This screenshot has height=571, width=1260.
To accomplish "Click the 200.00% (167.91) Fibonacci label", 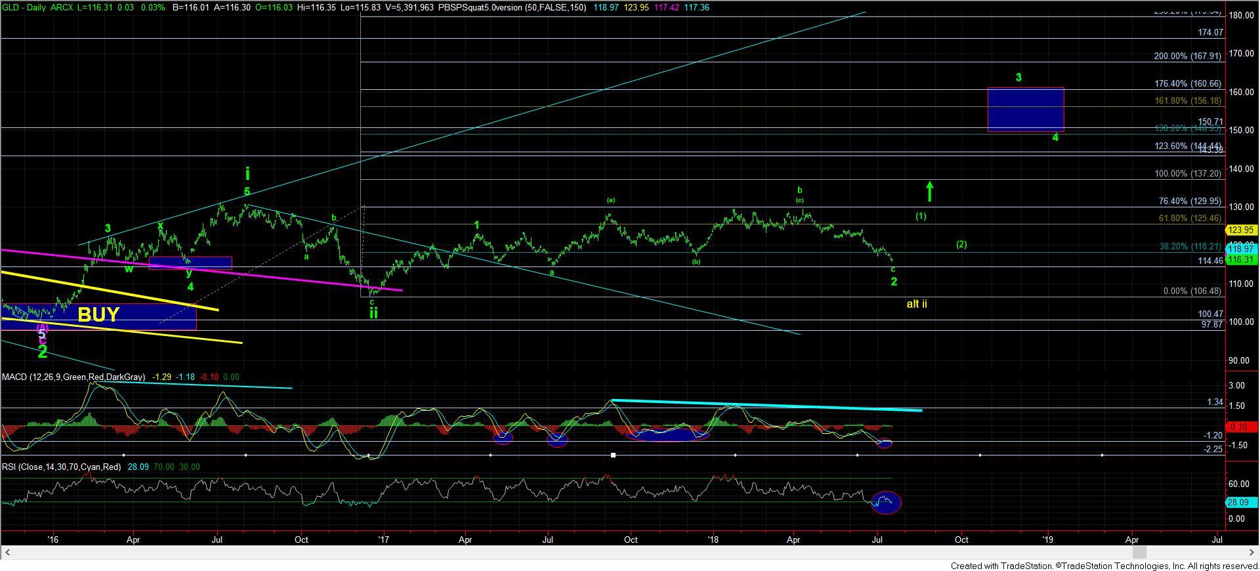I will tap(1187, 56).
